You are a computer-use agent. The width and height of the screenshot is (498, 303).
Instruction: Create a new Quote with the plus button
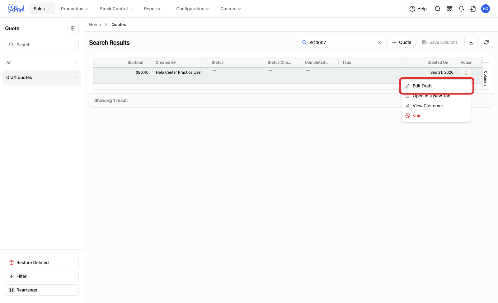pyautogui.click(x=402, y=42)
